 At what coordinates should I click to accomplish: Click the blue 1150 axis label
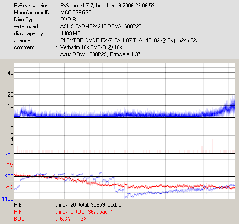pos(8,198)
